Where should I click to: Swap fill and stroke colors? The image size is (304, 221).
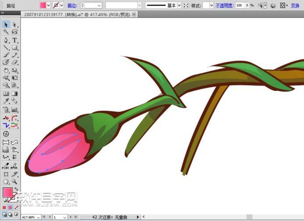[x=16, y=189]
